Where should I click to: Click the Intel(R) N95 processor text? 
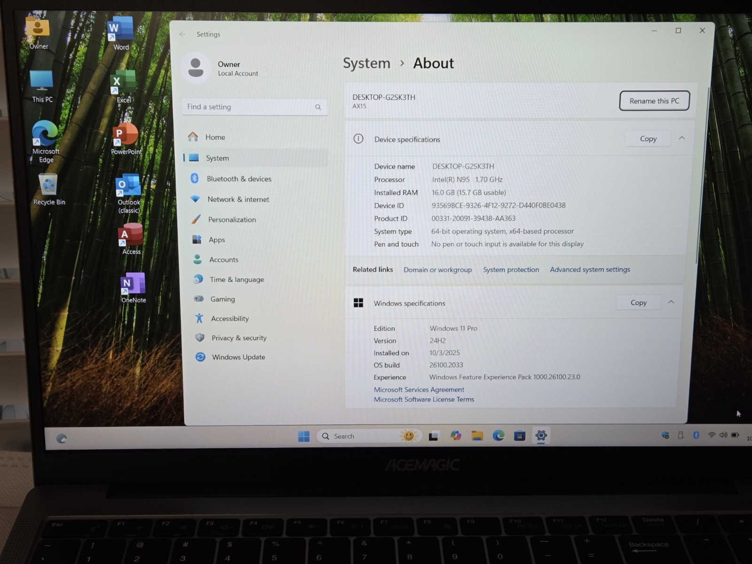pos(467,180)
